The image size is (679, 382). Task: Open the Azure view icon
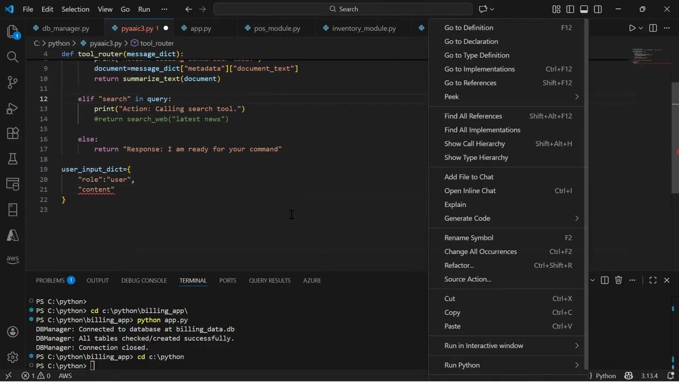(x=13, y=235)
